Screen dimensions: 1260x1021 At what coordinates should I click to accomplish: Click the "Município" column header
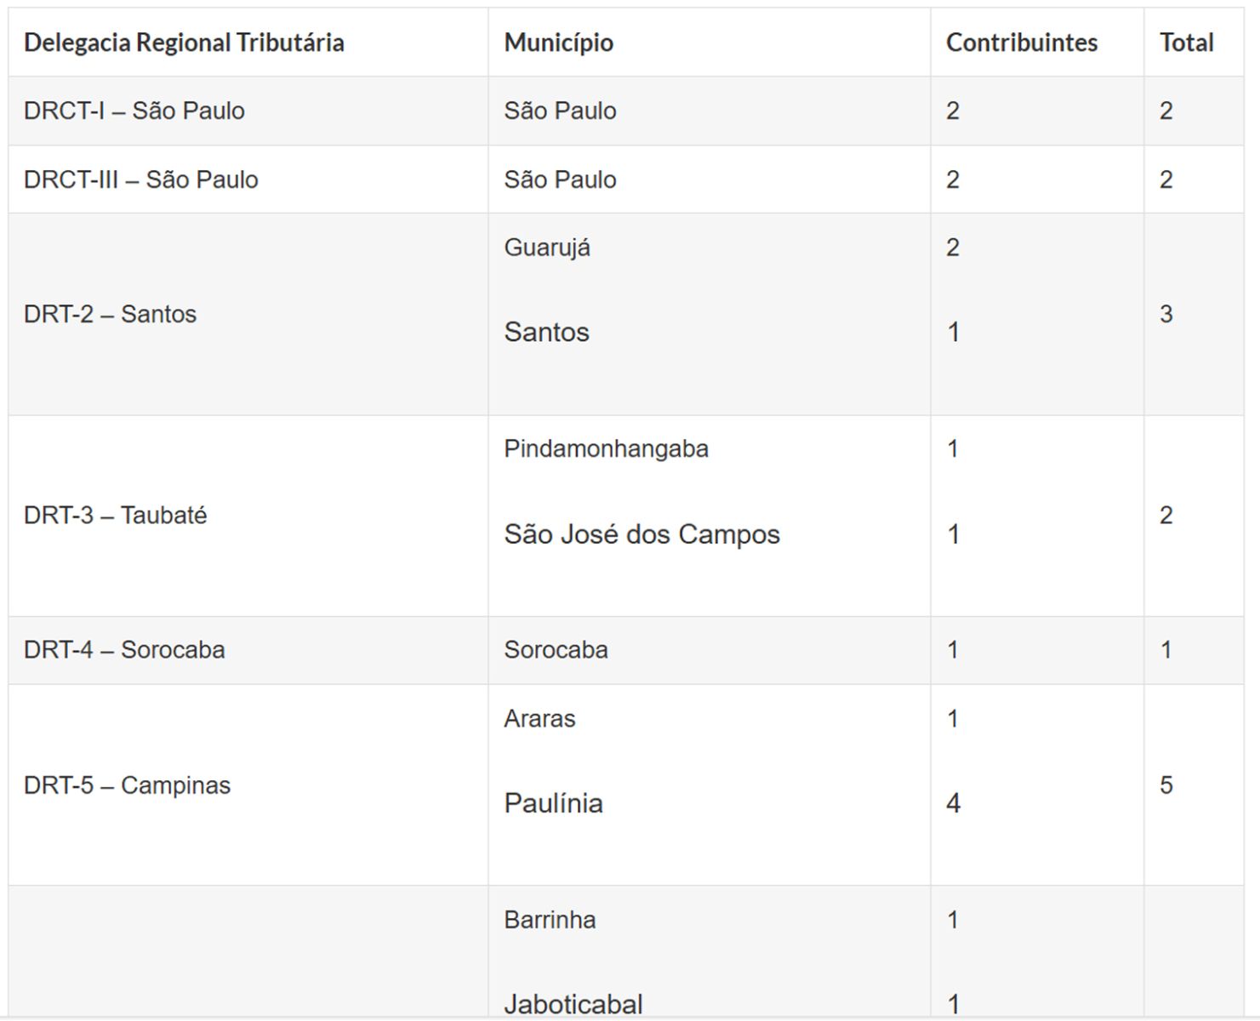[x=558, y=43]
